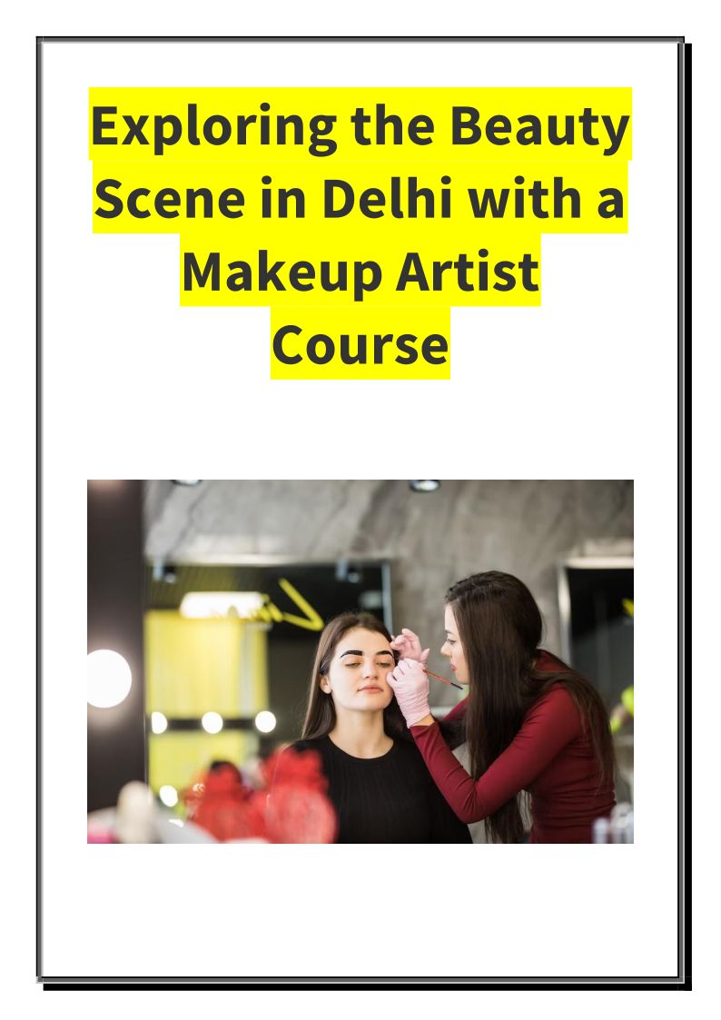The width and height of the screenshot is (721, 1020).
Task: Click the salon makeup photo
Action: pyautogui.click(x=360, y=661)
